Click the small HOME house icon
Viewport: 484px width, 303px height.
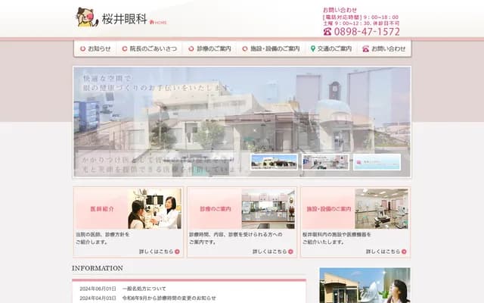[x=152, y=22]
